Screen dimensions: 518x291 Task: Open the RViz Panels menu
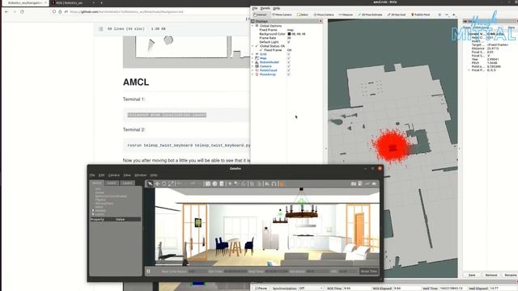click(x=265, y=8)
